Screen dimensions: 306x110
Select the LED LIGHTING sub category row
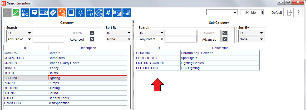point(158,68)
